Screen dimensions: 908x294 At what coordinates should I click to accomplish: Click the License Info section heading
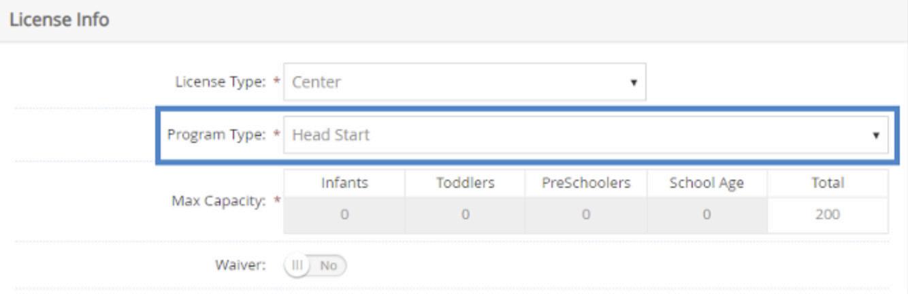(59, 20)
